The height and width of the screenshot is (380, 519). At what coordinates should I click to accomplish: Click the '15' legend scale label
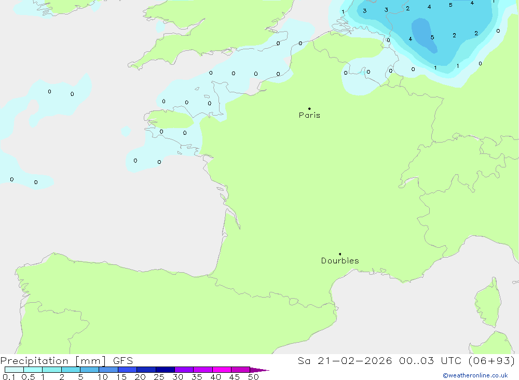(x=121, y=377)
